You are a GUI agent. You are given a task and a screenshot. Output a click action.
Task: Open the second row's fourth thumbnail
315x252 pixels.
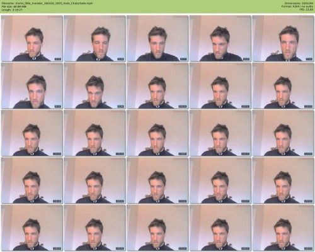220,85
